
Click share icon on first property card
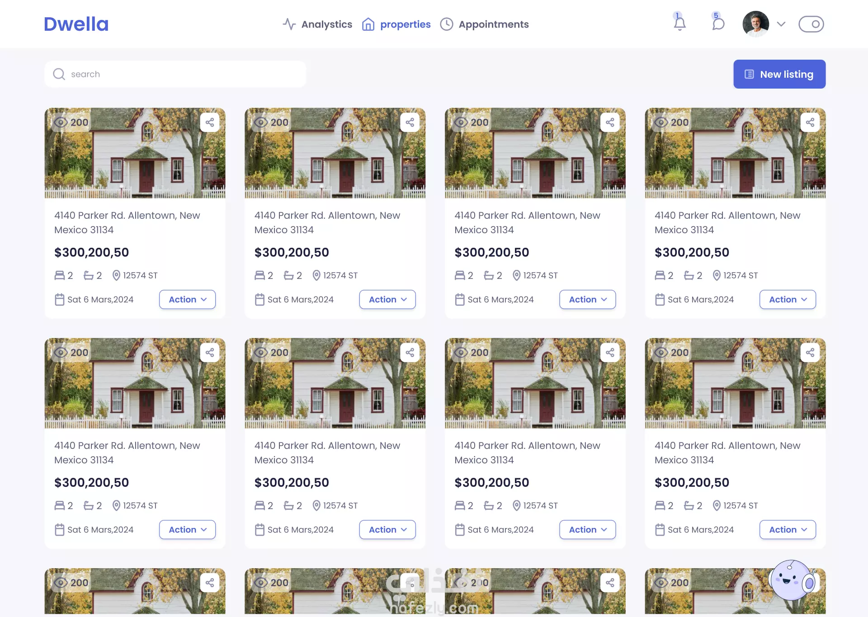coord(210,122)
